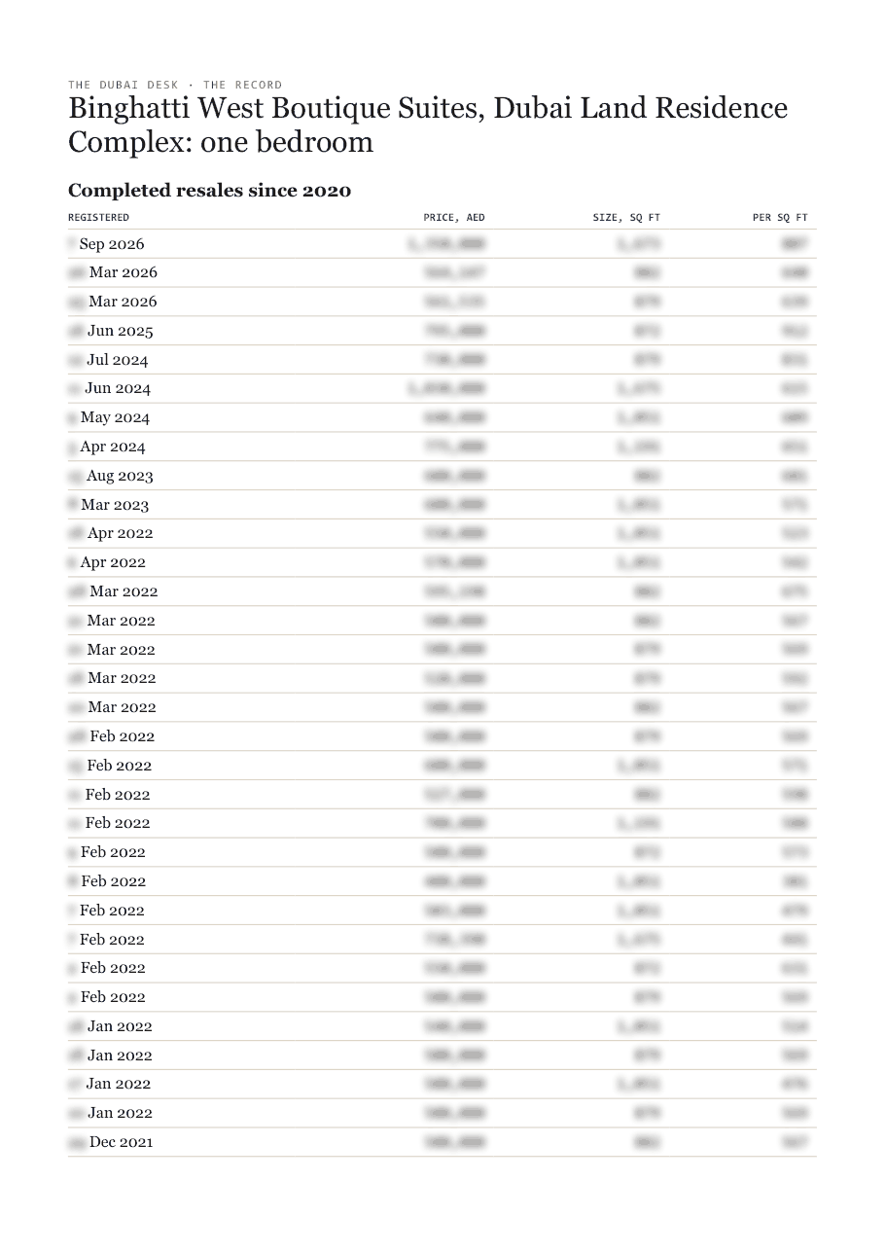Click the Jul 2024 registered date
Viewport: 886px width, 1253px height.
tap(117, 360)
